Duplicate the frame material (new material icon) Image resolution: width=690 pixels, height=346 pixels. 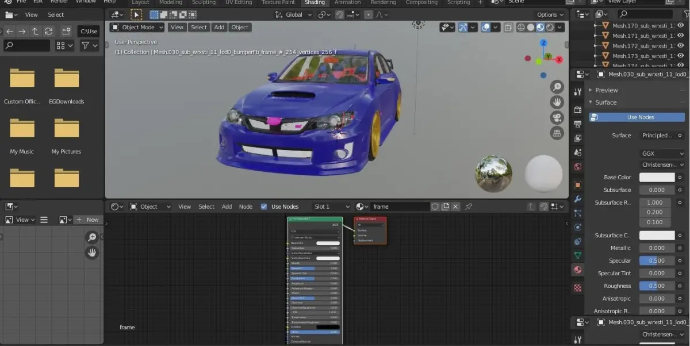pyautogui.click(x=445, y=206)
